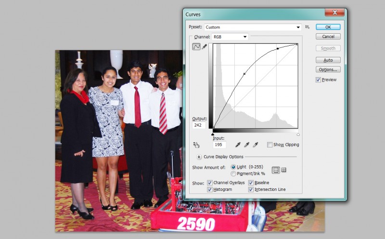Pick the gray point eyedropper
385x239 pixels.
click(246, 145)
